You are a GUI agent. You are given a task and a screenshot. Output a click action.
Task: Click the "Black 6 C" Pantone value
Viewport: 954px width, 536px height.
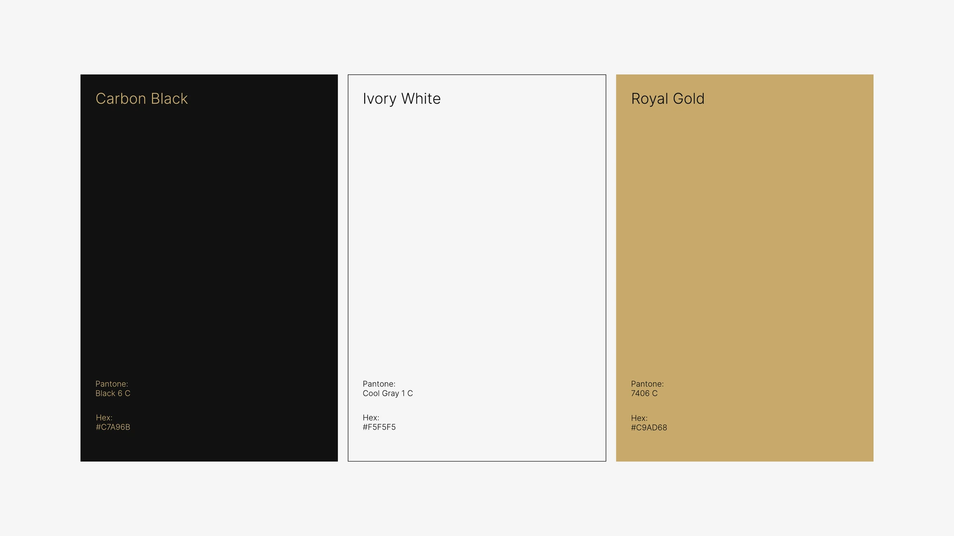113,394
